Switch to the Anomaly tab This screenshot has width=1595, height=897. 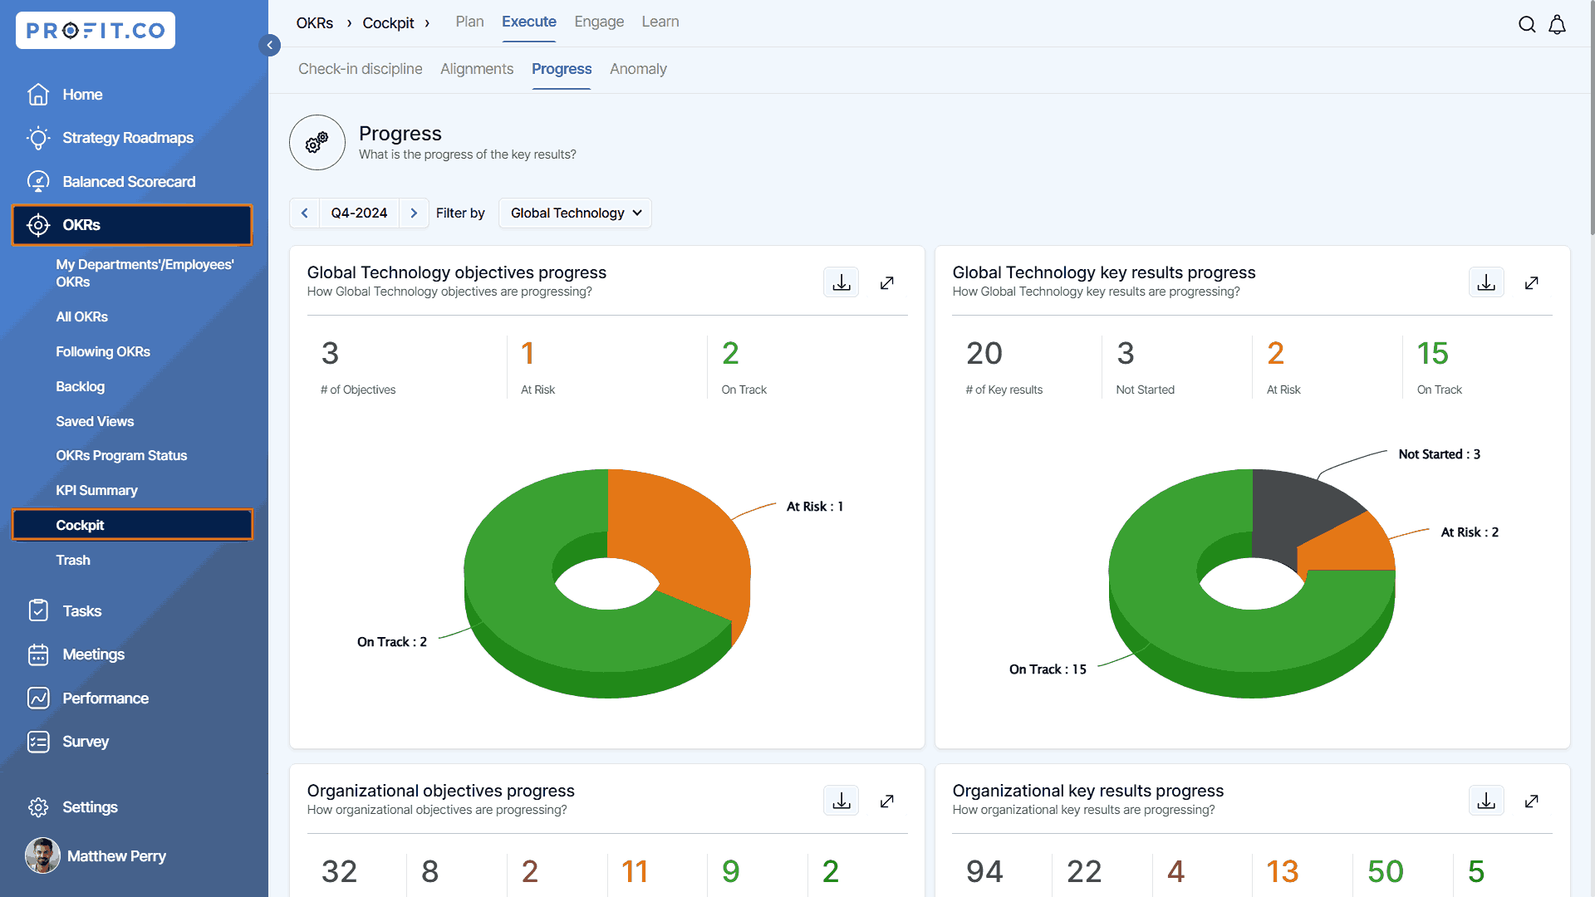[638, 69]
